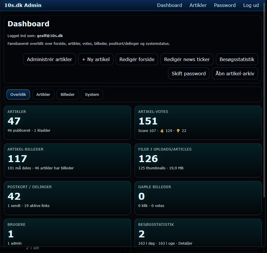Switch to the Artikler tab
This screenshot has width=267, height=253.
point(43,94)
